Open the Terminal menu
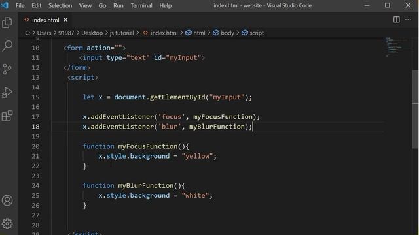The image size is (419, 235). point(141,5)
